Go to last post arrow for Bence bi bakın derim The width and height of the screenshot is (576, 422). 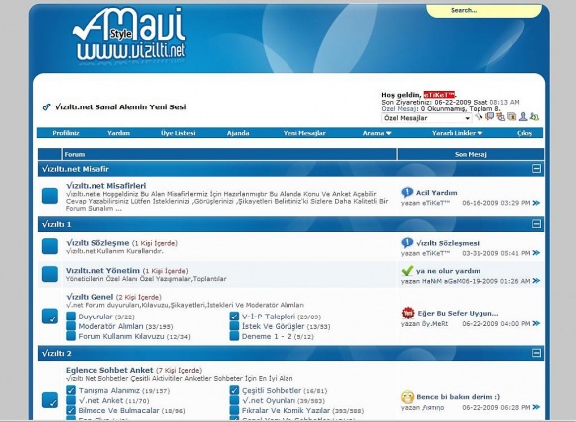tap(536, 407)
